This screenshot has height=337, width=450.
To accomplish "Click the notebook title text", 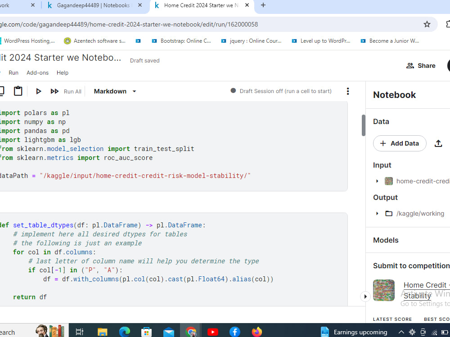I will [x=60, y=58].
